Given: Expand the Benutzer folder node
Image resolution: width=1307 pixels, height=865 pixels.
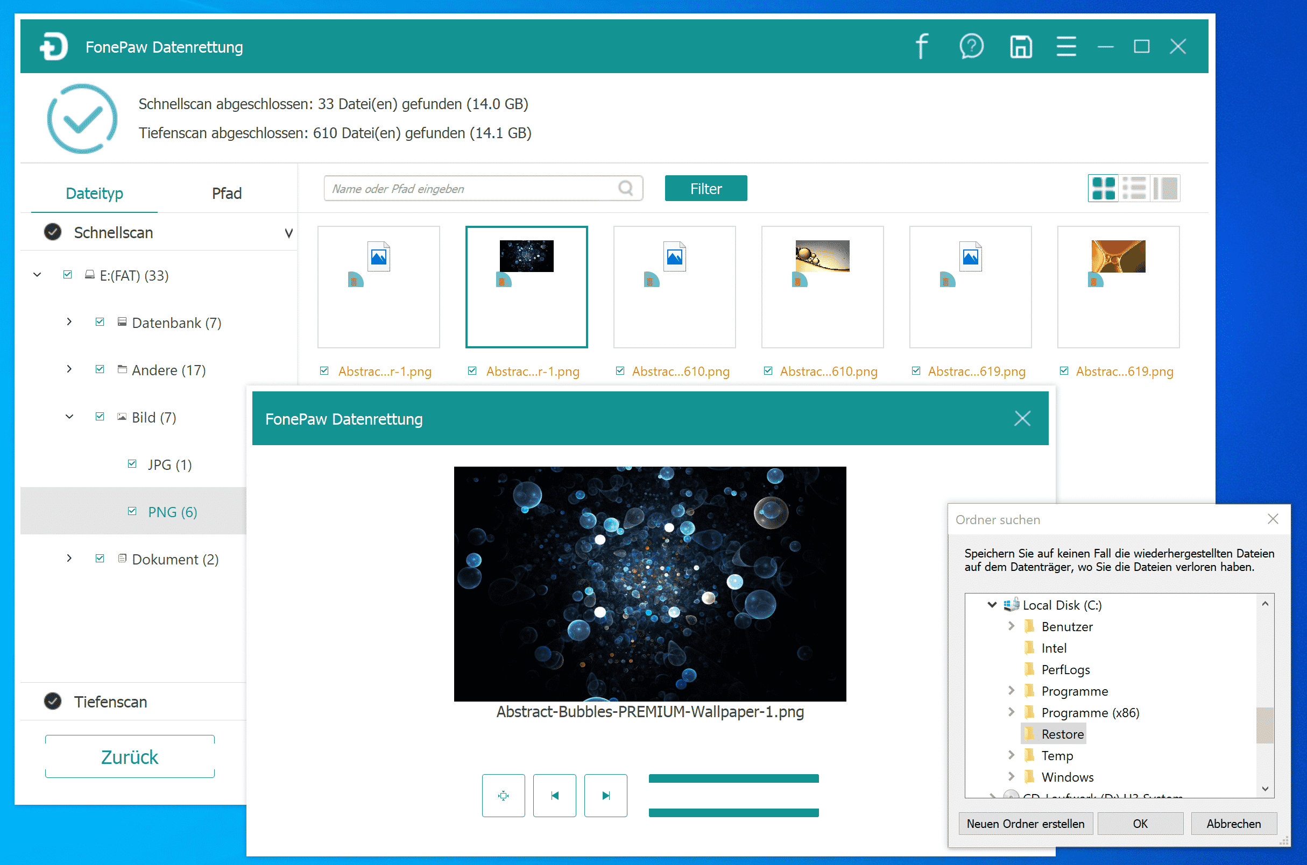Looking at the screenshot, I should pos(1011,626).
